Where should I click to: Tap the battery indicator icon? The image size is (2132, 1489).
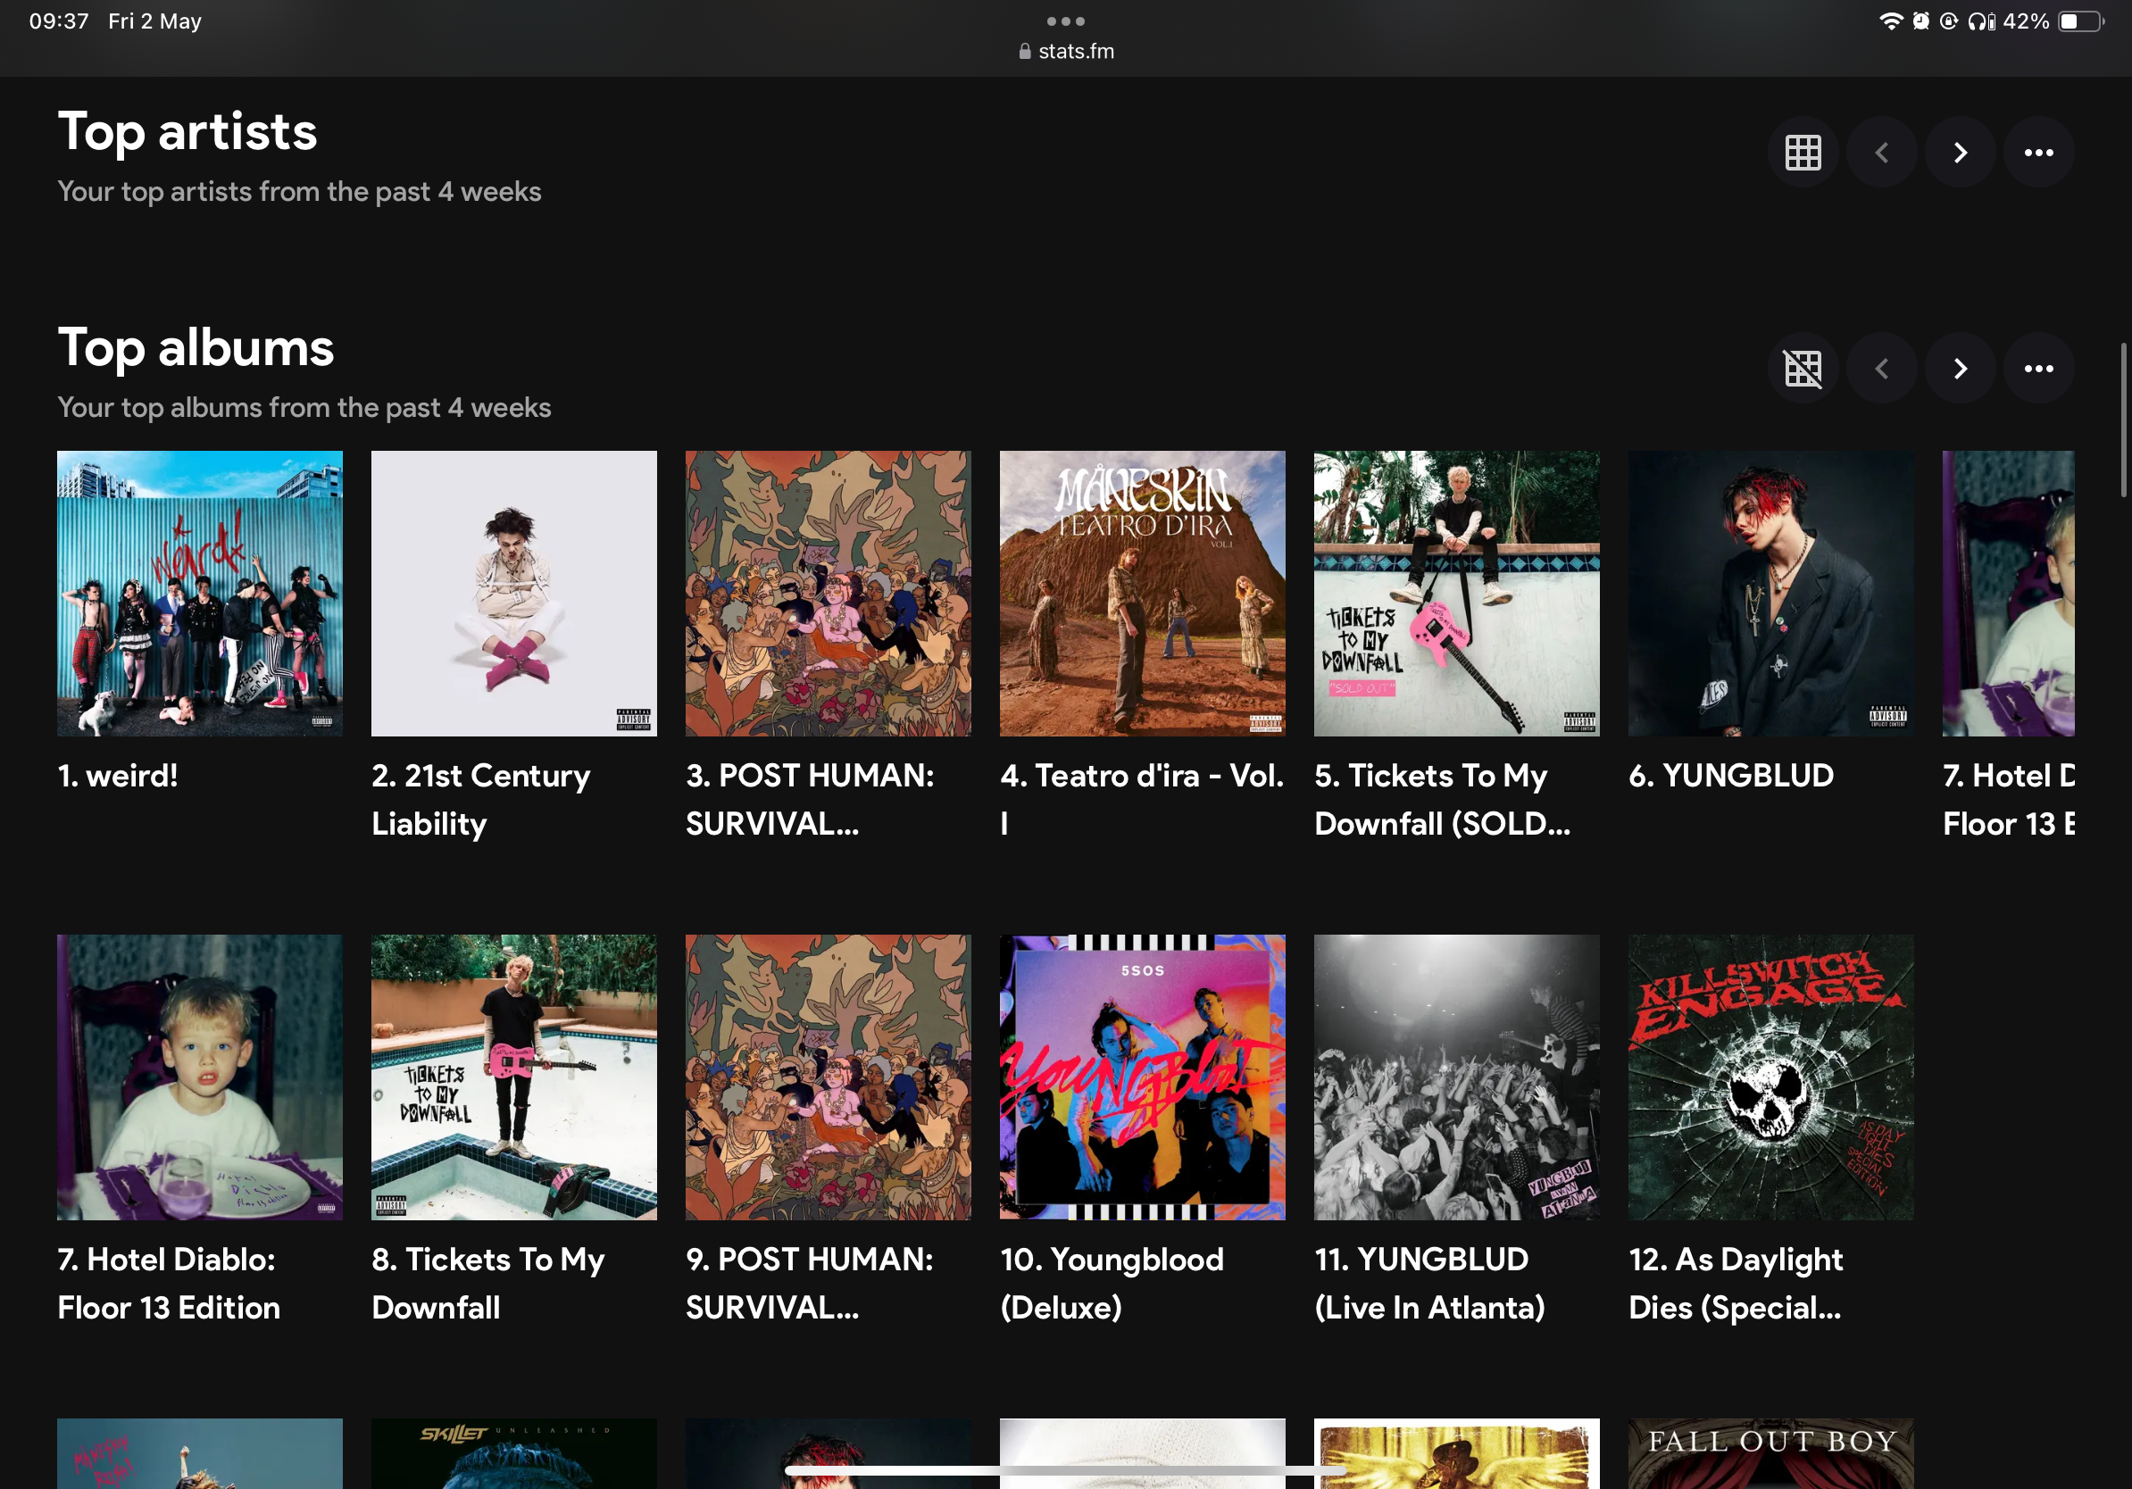tap(2081, 21)
